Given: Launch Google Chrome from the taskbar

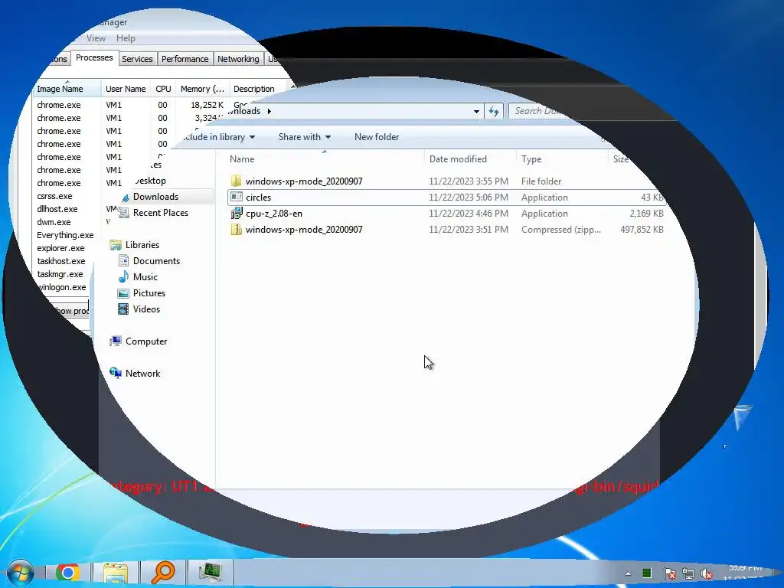Looking at the screenshot, I should (x=67, y=573).
